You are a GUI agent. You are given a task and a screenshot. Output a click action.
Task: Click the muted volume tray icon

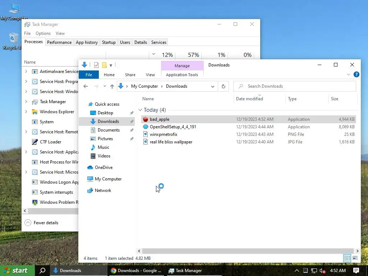322,271
